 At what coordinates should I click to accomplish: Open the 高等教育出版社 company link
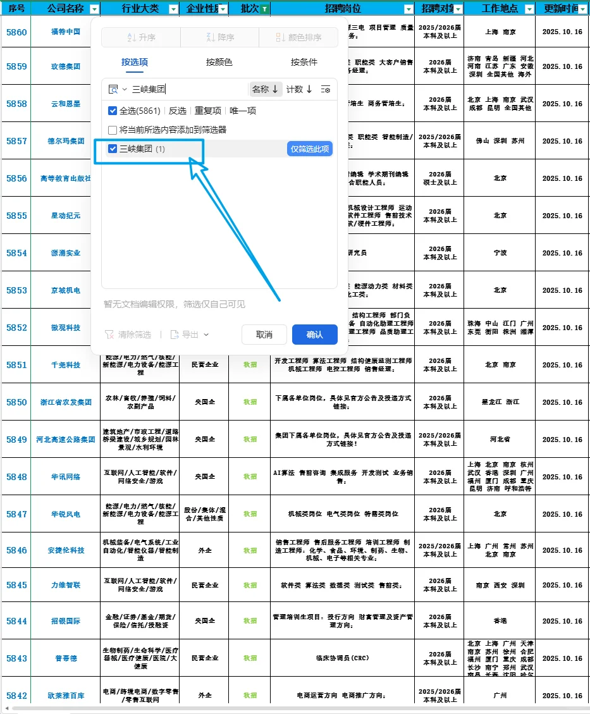click(x=66, y=178)
